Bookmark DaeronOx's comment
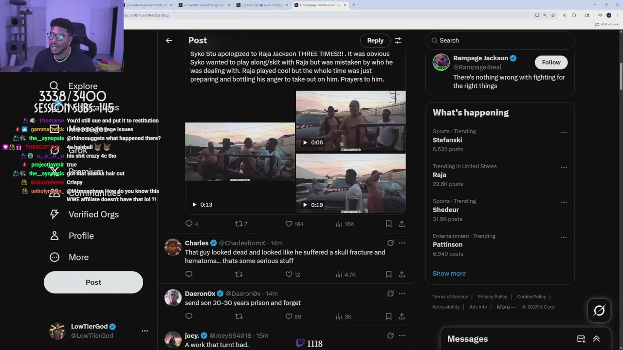This screenshot has height=350, width=623. (x=388, y=316)
